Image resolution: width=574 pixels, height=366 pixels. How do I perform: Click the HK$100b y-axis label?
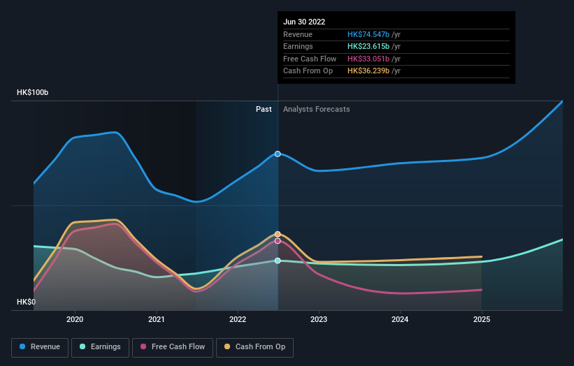(33, 92)
